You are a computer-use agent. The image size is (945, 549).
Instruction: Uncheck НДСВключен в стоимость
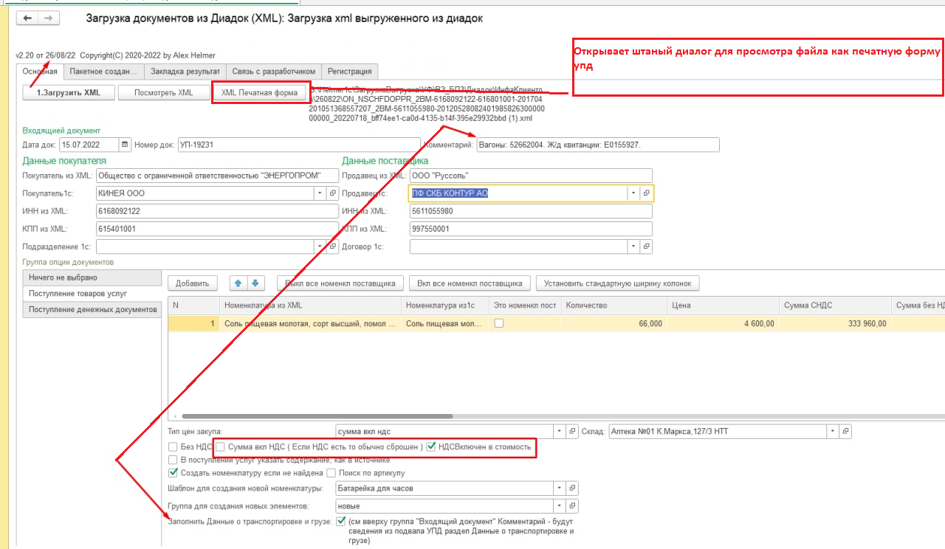[x=431, y=447]
